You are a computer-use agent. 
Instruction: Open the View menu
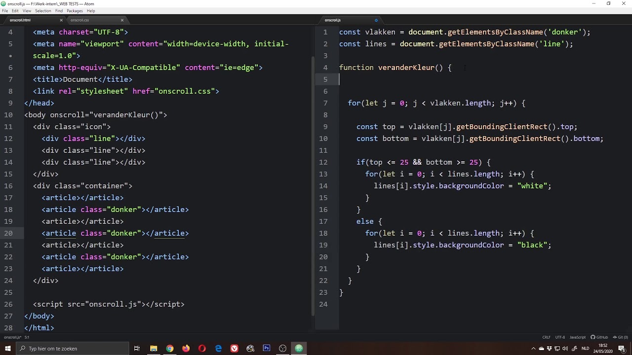point(27,11)
